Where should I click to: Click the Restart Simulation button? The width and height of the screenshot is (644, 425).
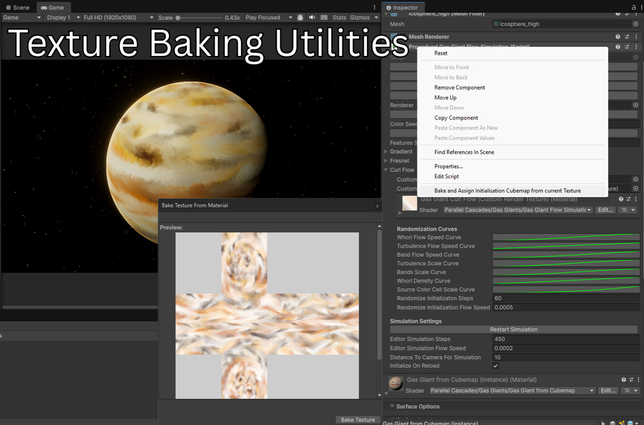pyautogui.click(x=513, y=329)
